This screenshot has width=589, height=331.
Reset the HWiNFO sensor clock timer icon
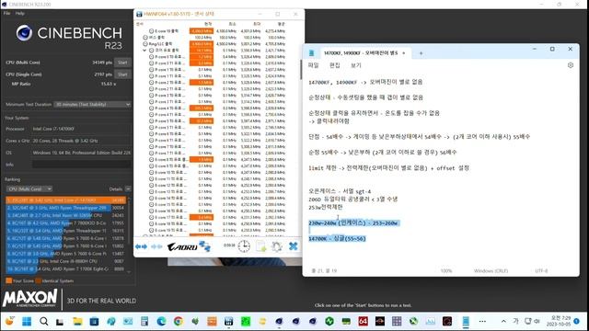[244, 246]
